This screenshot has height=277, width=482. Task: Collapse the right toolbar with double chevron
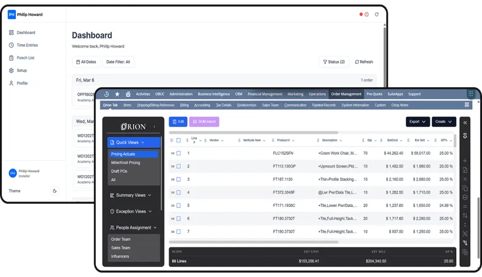click(465, 123)
